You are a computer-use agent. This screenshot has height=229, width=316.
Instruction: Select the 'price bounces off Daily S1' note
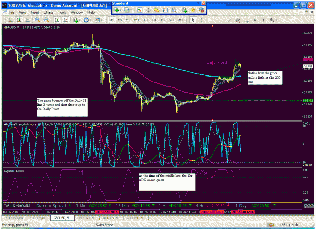63,107
